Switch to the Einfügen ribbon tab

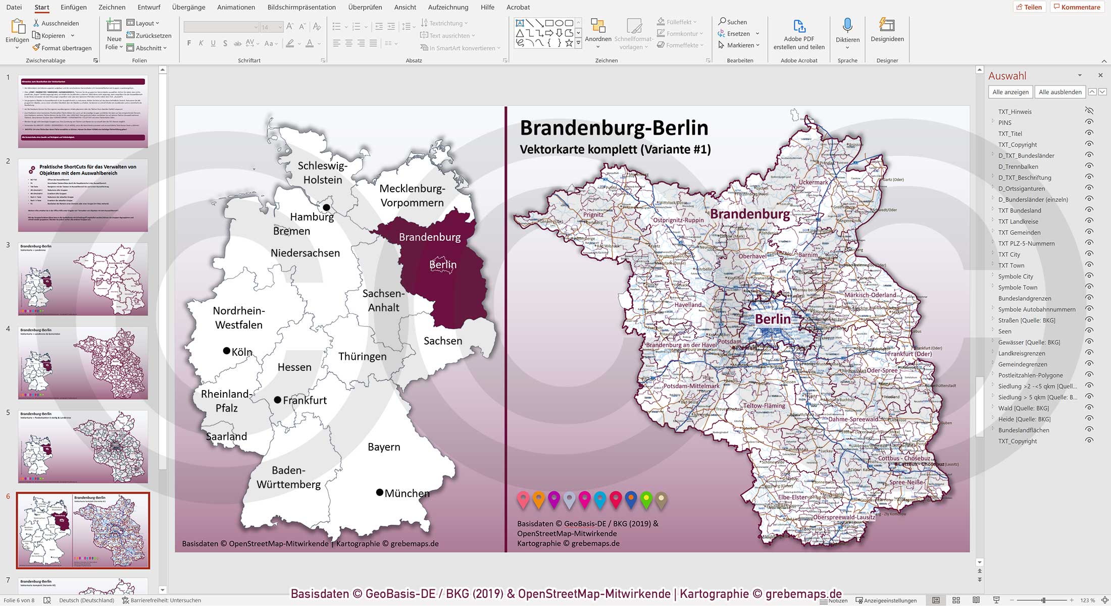(73, 7)
